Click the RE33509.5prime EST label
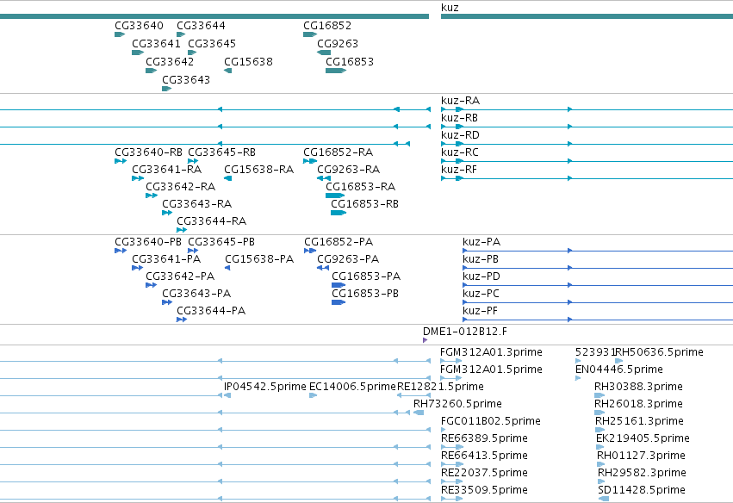Image resolution: width=733 pixels, height=503 pixels. (x=484, y=490)
